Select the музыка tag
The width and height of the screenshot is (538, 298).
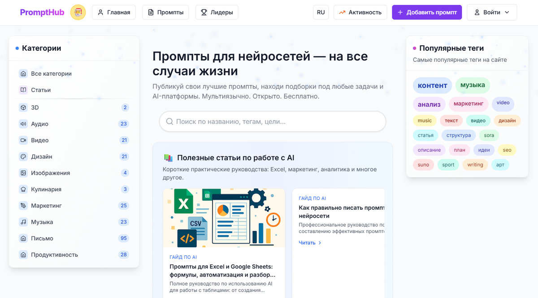tap(473, 85)
